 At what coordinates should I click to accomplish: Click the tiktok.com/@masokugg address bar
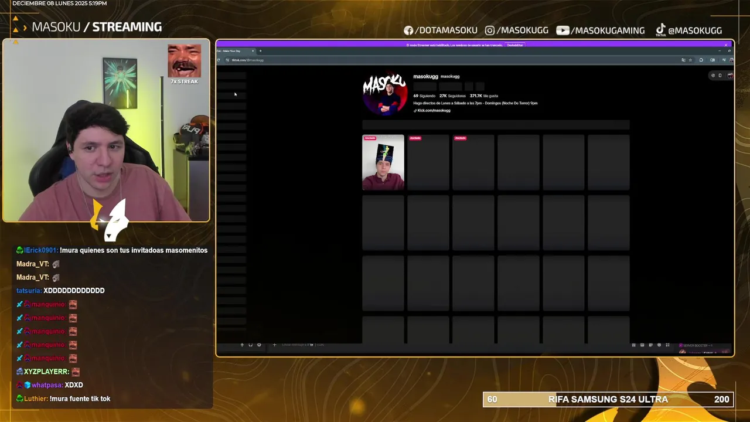pyautogui.click(x=451, y=60)
